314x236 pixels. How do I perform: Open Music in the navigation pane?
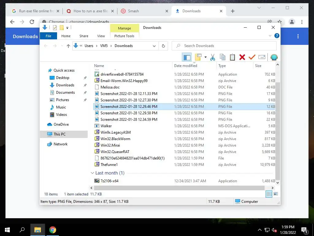(61, 107)
